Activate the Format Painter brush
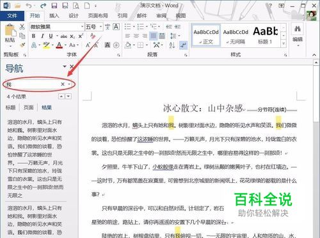This screenshot has height=238, width=320. 22,45
